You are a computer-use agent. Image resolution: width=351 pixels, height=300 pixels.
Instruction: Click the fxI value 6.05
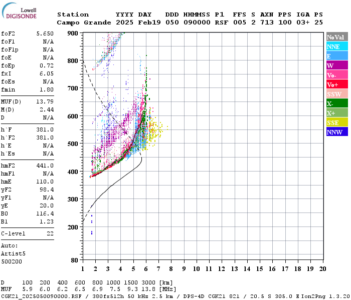coord(47,73)
